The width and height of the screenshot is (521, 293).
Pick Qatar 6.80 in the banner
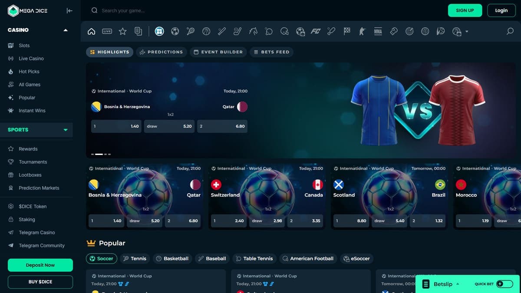click(222, 126)
